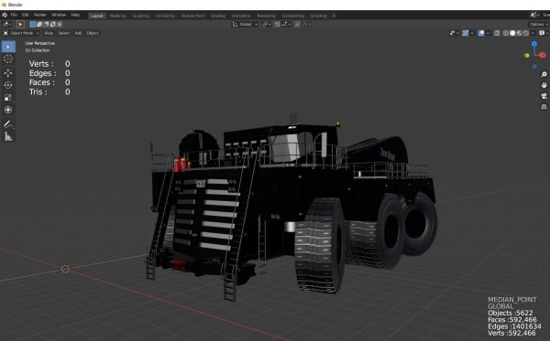Pick the Rotate tool
The height and width of the screenshot is (341, 550).
[x=8, y=85]
